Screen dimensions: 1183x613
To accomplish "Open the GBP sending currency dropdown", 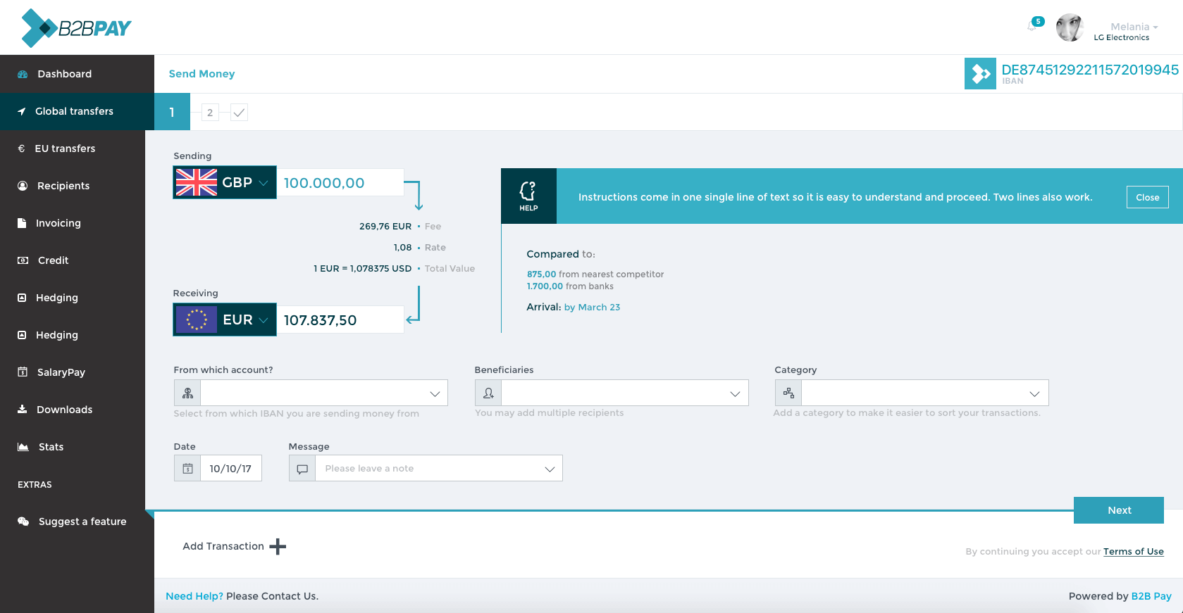I will (225, 182).
